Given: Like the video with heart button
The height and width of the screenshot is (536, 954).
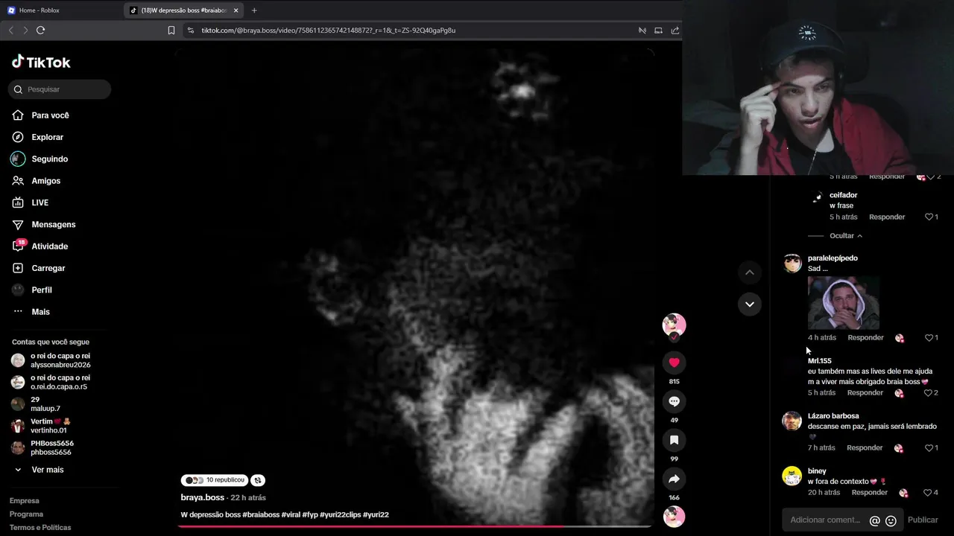Looking at the screenshot, I should (x=674, y=363).
